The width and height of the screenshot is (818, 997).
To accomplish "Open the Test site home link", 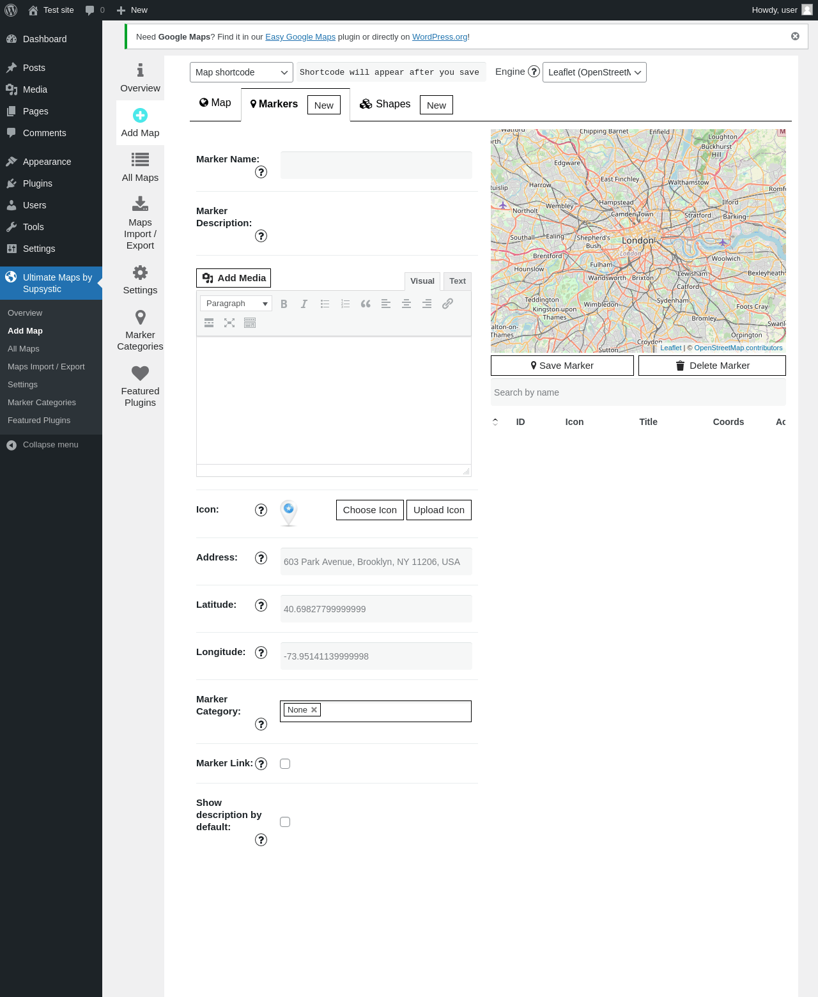I will coord(51,10).
